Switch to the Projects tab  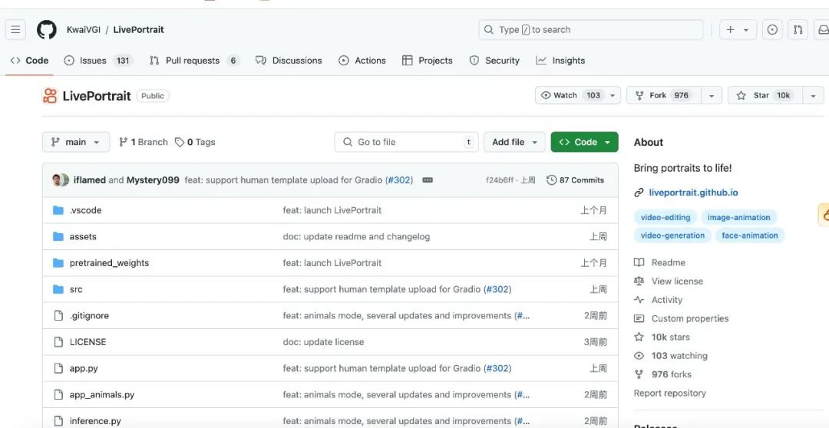428,61
